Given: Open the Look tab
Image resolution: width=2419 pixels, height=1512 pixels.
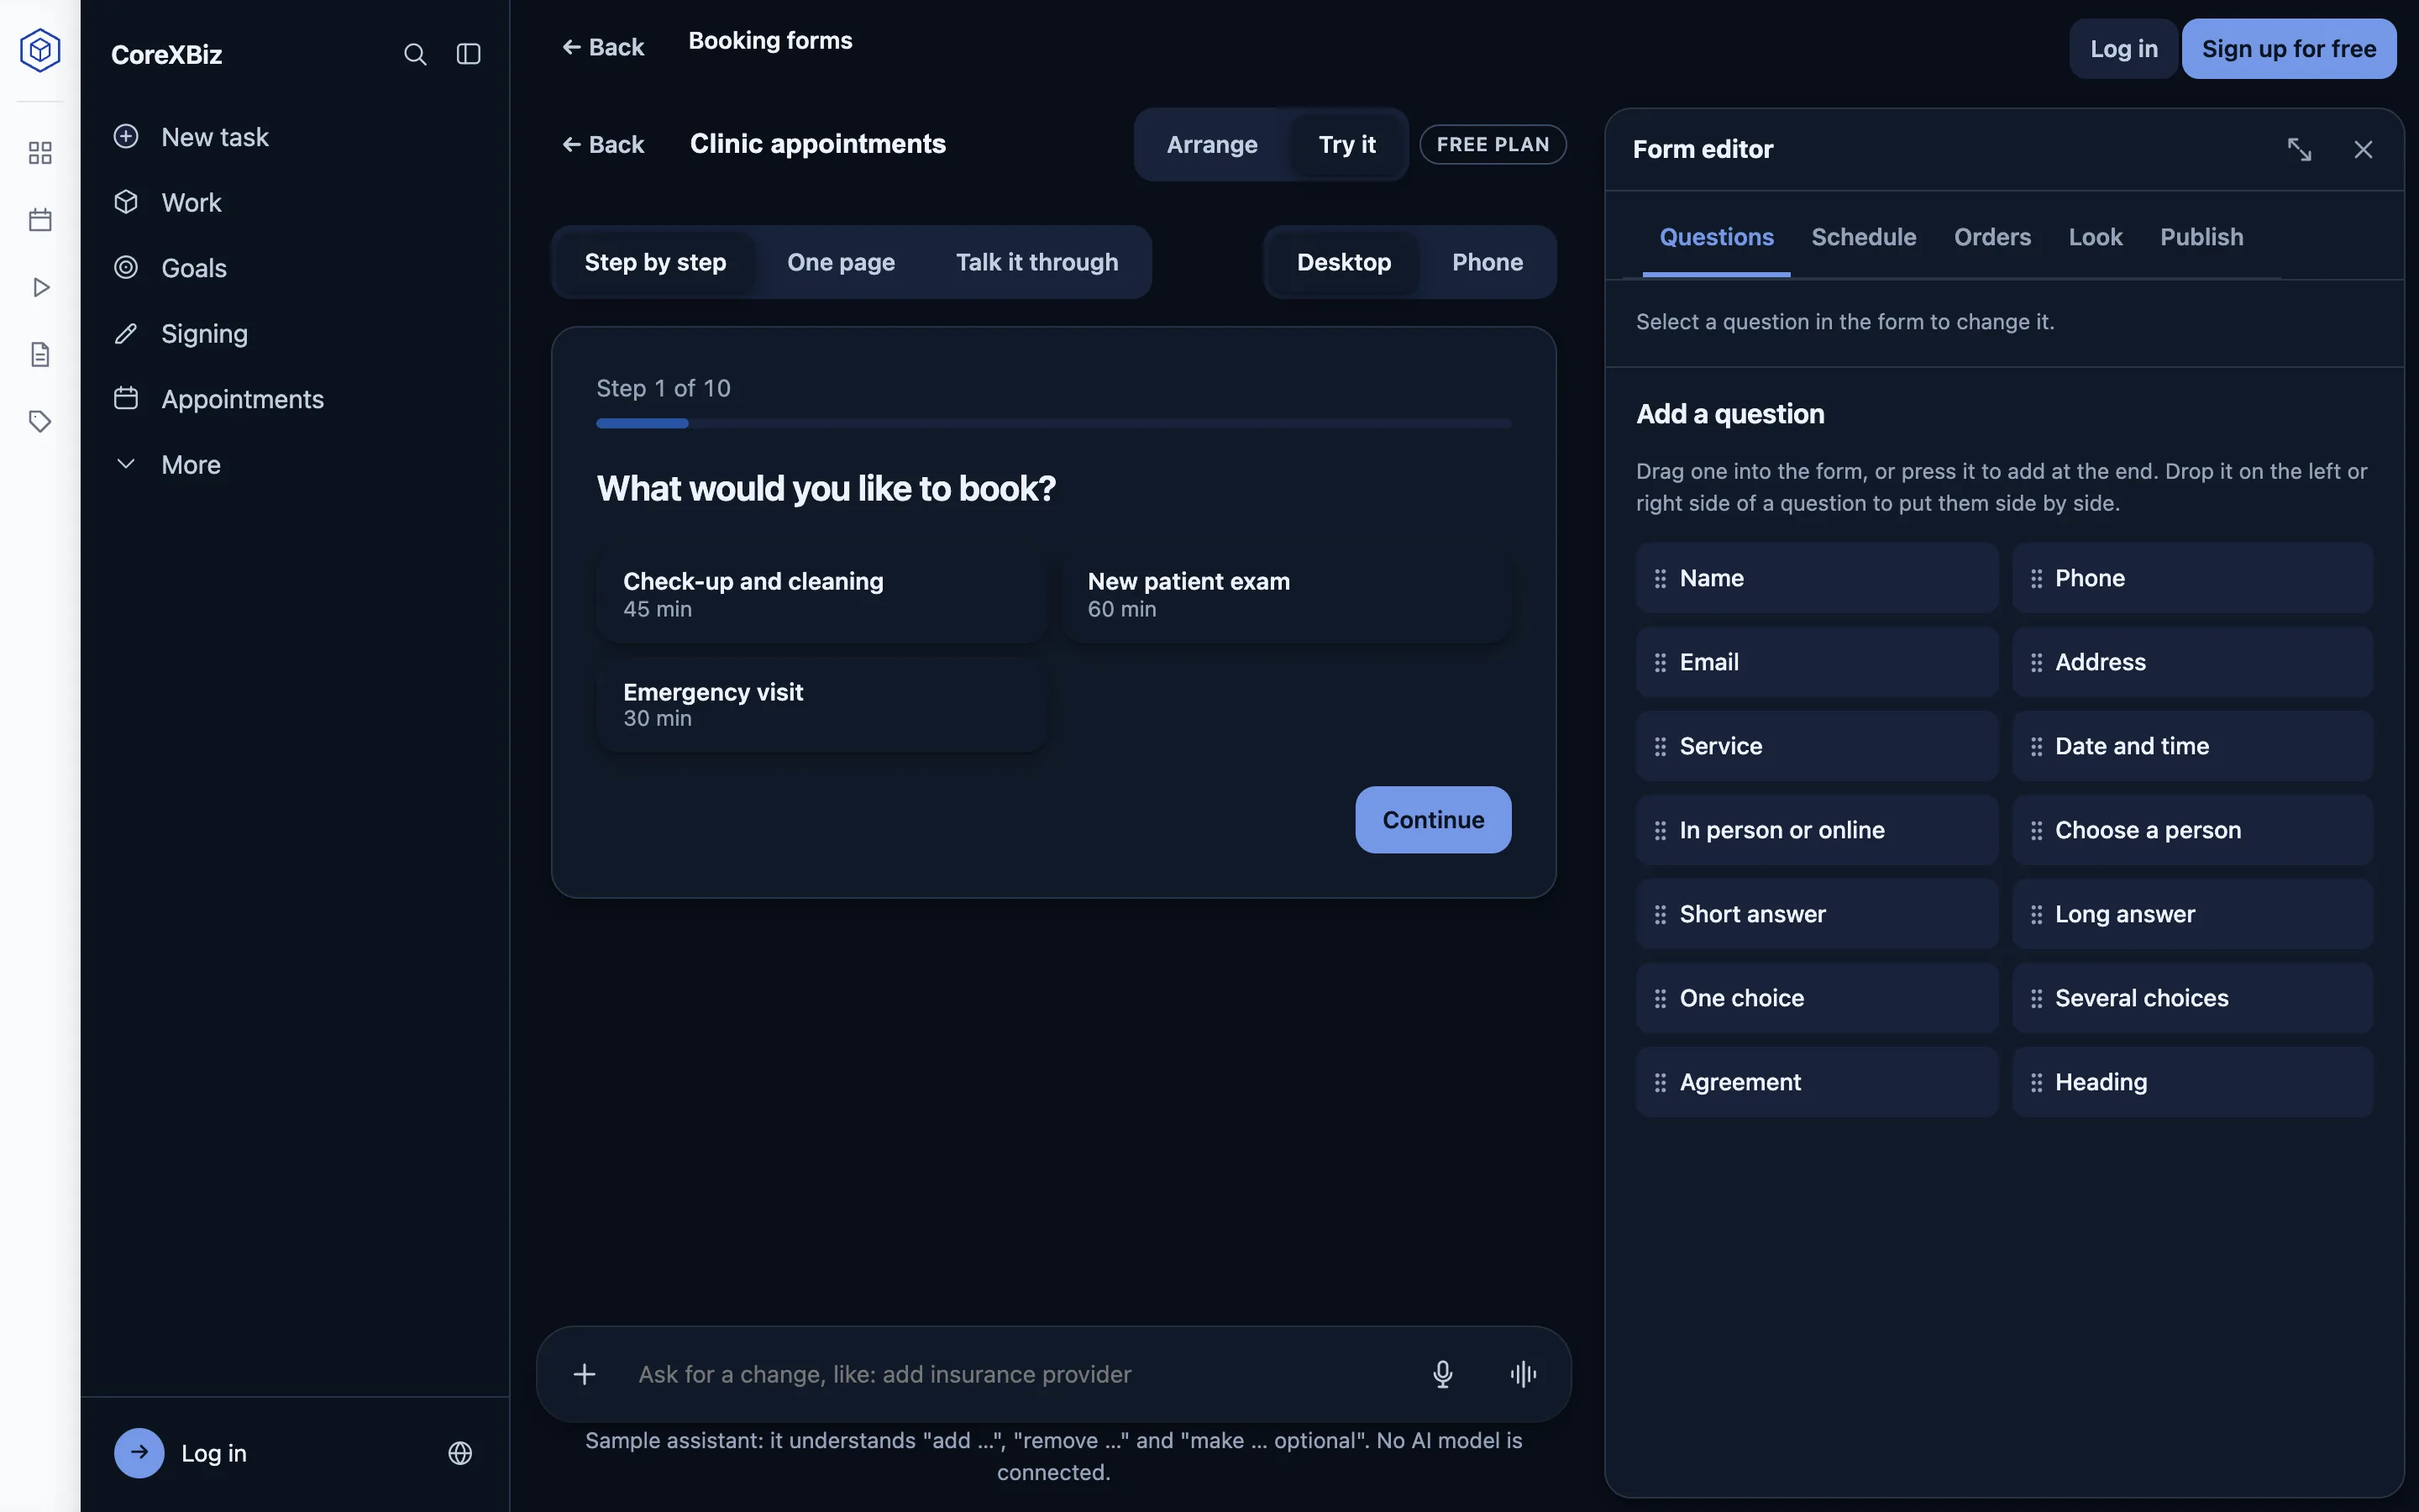Looking at the screenshot, I should pos(2095,237).
